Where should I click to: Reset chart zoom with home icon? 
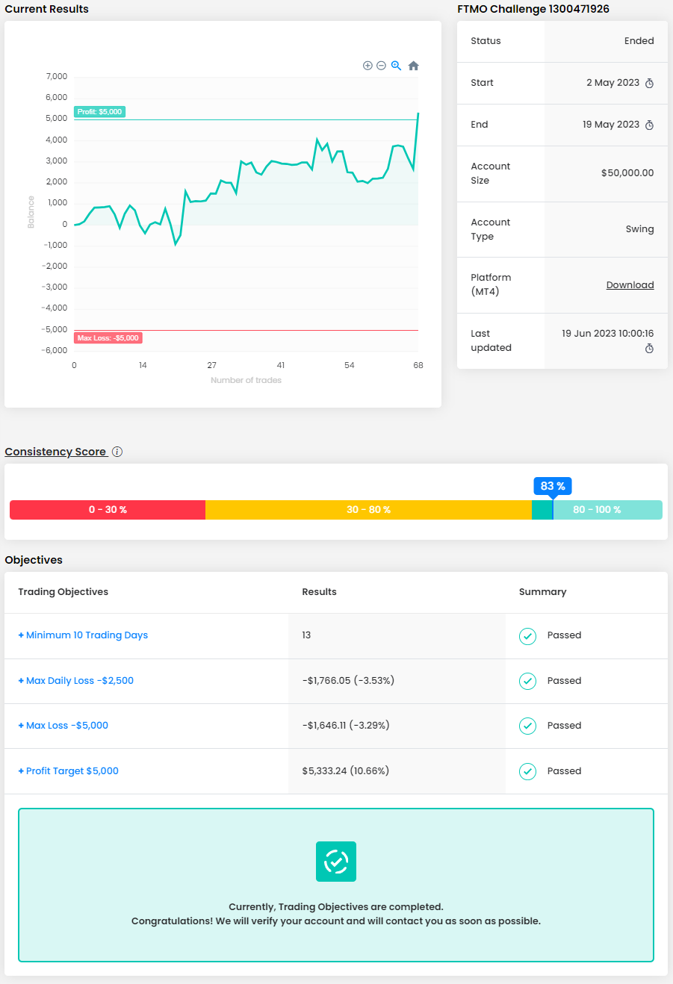coord(414,66)
